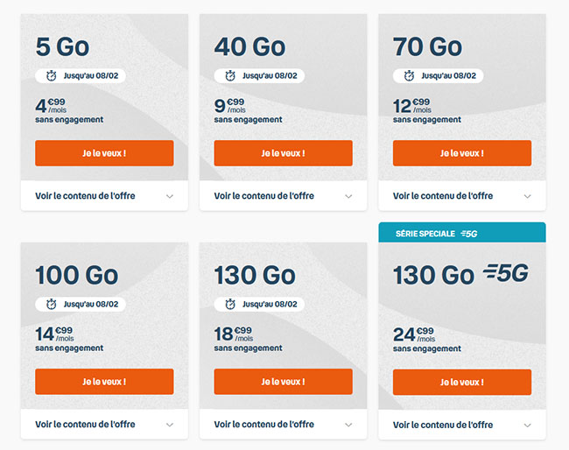Screen dimensions: 569x450
Task: Expand offer content chevron for 70 Go plan
Action: pyautogui.click(x=527, y=196)
